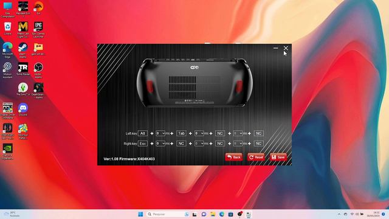Open Death Stranding desktop shortcut
The width and height of the screenshot is (389, 219).
point(38,91)
